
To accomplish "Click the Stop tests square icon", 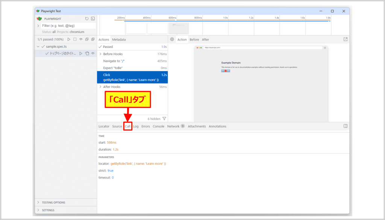I will [75, 39].
